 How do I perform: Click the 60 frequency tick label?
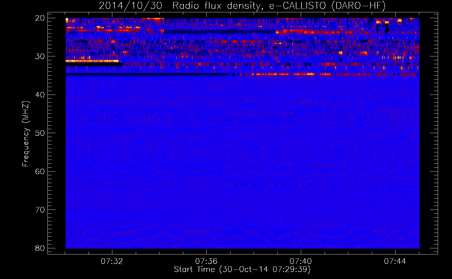coord(40,171)
